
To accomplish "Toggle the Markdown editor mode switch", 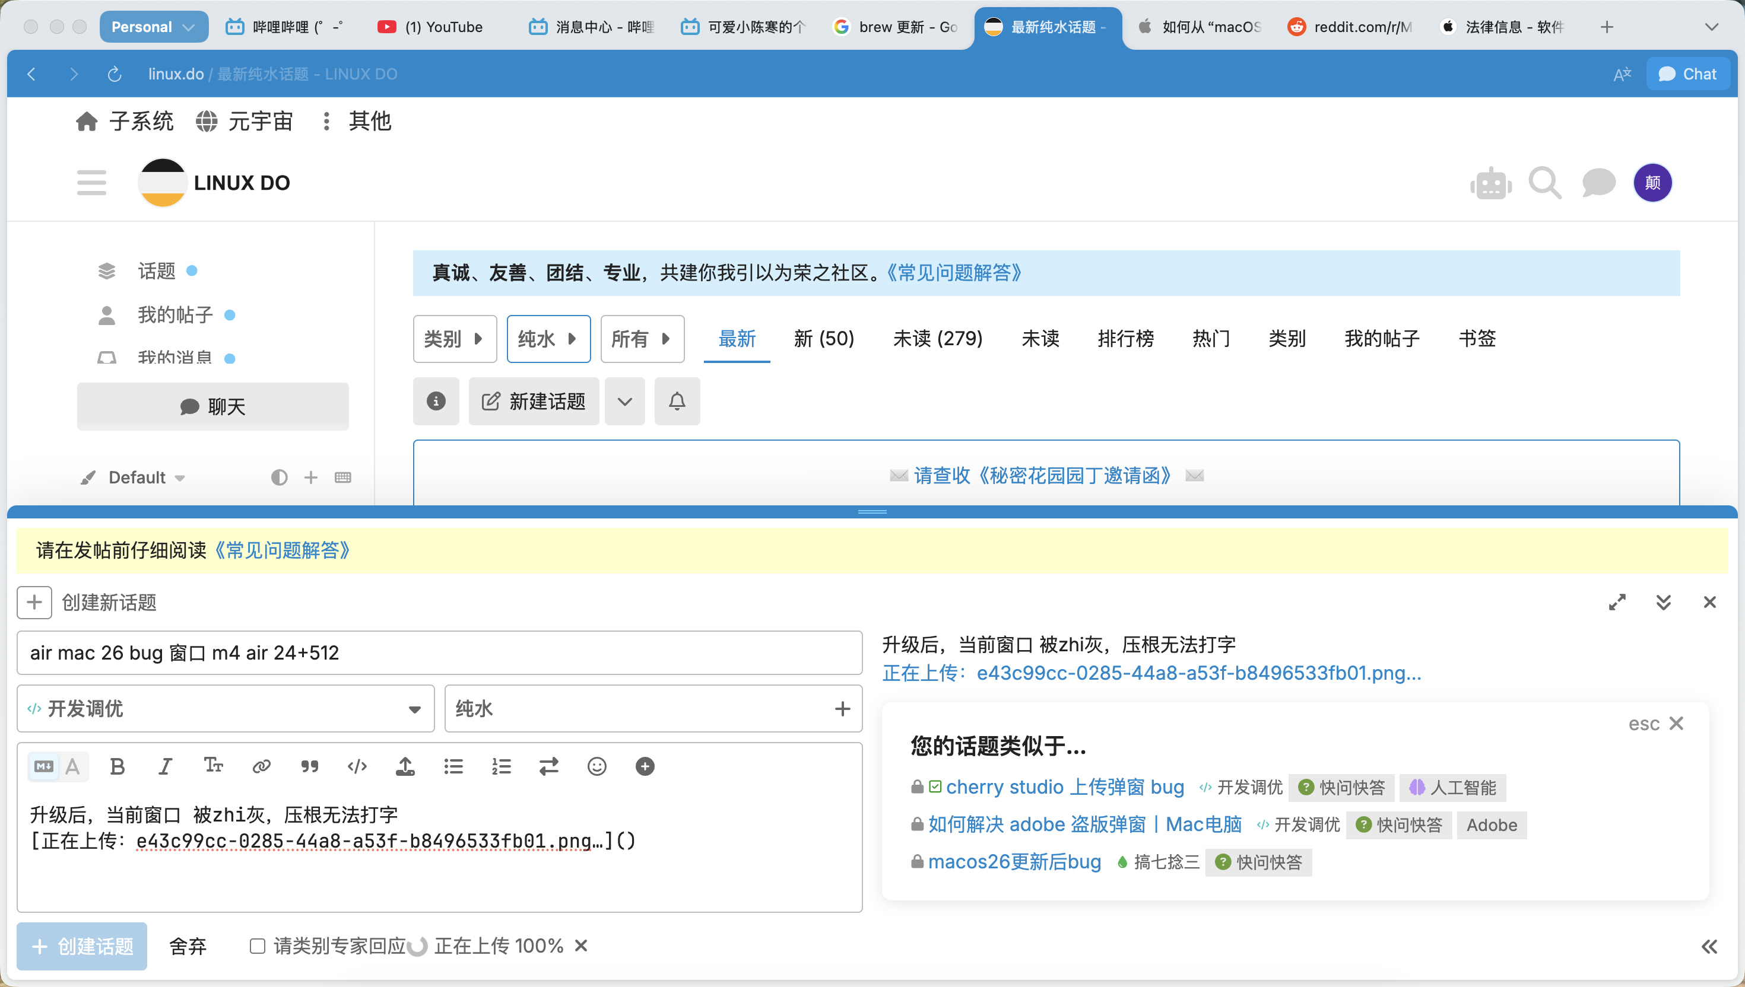I will (44, 767).
